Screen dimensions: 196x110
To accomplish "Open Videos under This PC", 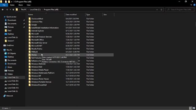I will point(10,74).
